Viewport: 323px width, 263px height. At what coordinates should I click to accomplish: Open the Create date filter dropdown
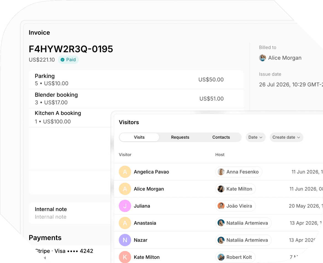coord(286,137)
